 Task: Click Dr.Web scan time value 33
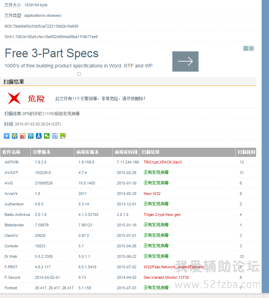tap(242, 256)
